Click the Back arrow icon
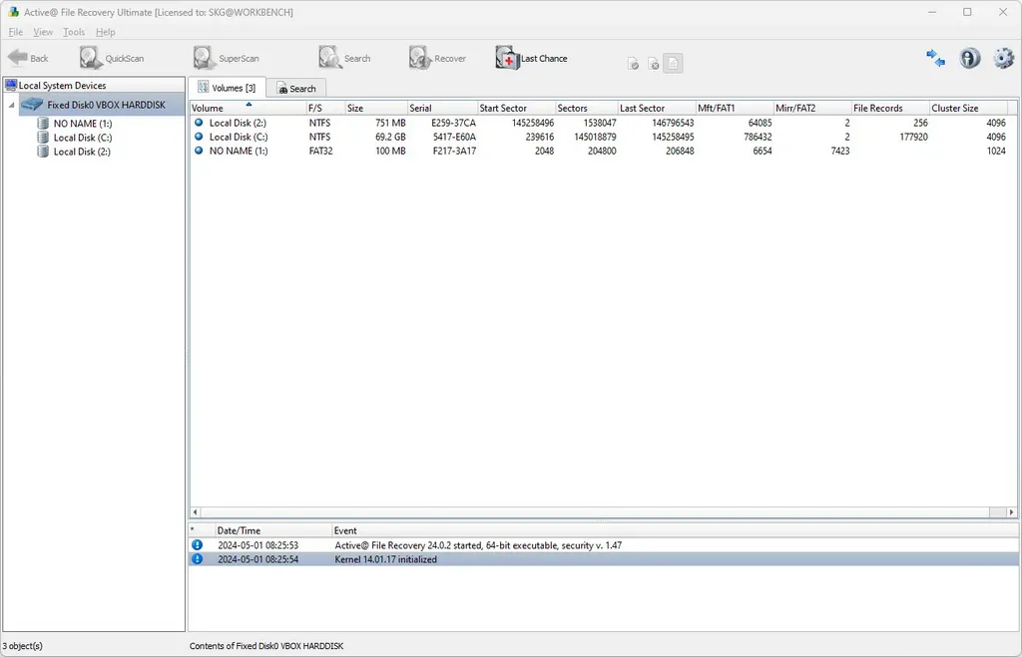 tap(17, 57)
